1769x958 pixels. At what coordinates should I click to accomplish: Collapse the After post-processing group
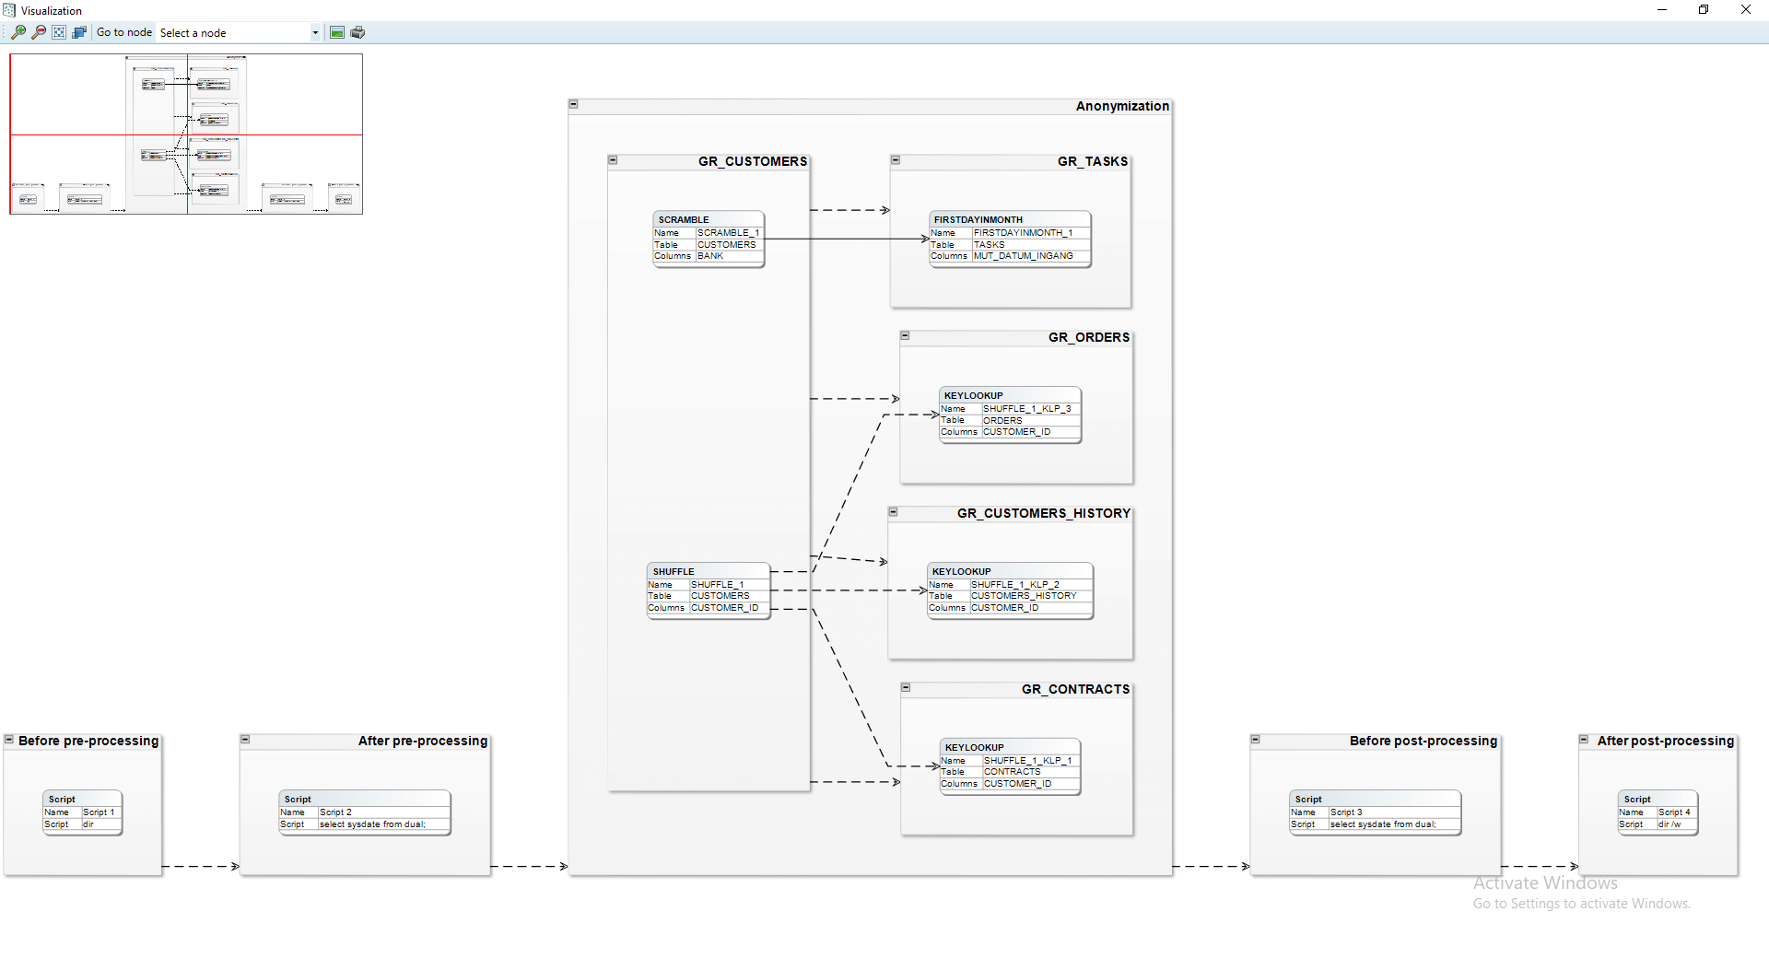pyautogui.click(x=1584, y=739)
